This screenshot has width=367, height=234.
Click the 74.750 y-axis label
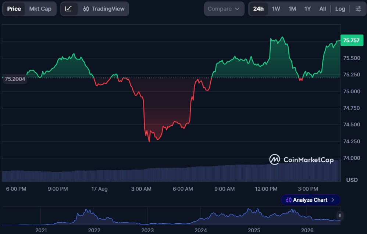click(352, 108)
